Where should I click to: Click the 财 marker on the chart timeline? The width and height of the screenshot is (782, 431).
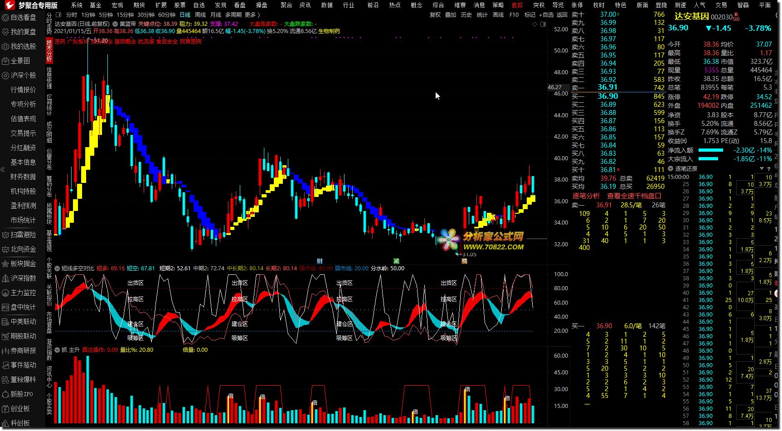[x=320, y=261]
